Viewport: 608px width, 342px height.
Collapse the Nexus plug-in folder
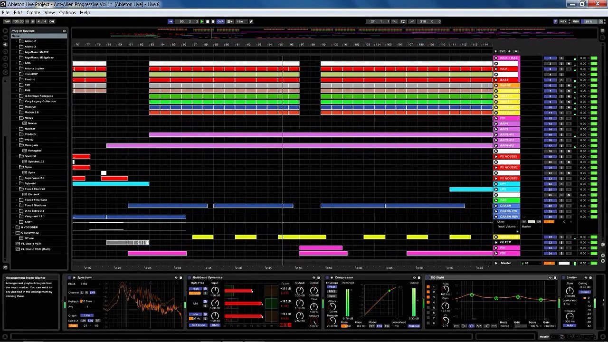16,118
